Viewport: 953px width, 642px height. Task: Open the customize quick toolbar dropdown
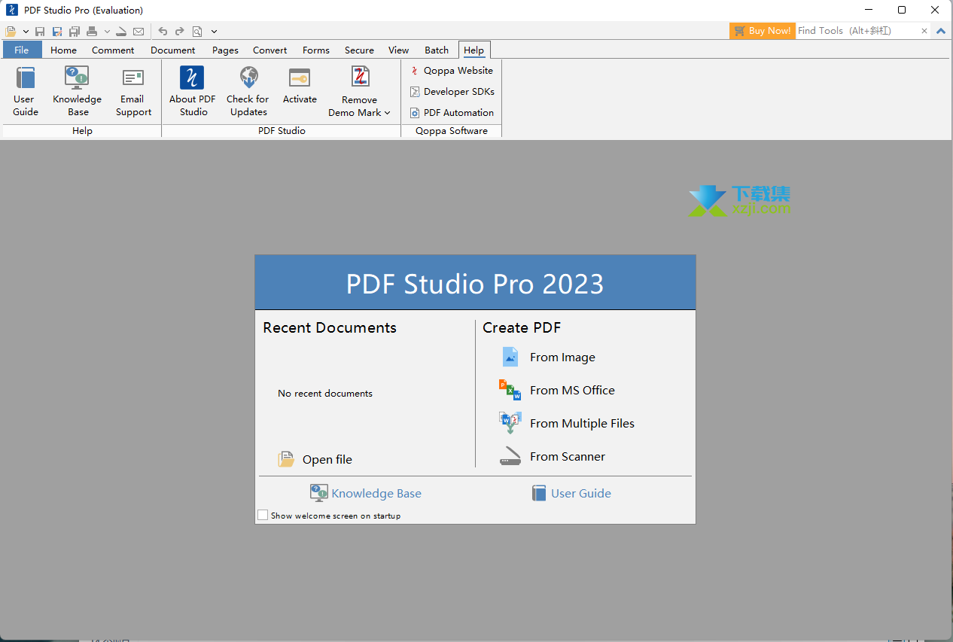214,32
